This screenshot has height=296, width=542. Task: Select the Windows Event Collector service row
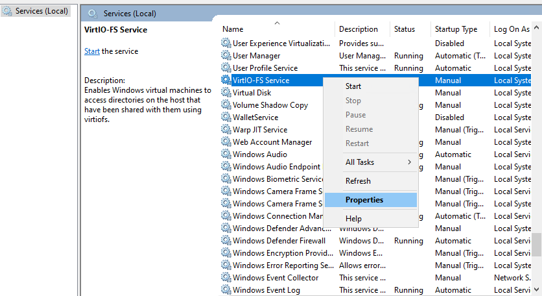pyautogui.click(x=276, y=278)
